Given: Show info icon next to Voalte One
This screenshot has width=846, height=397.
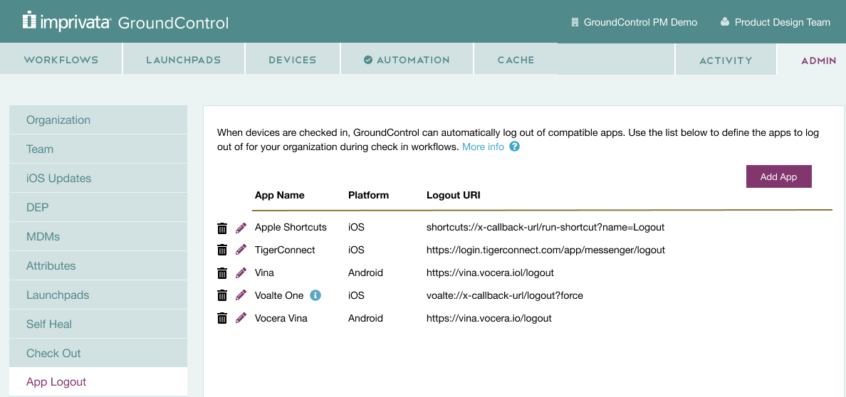Looking at the screenshot, I should (x=316, y=295).
